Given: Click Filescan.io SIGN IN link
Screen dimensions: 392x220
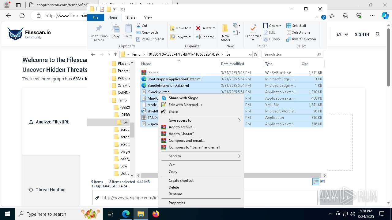Looking at the screenshot, I should click(362, 35).
